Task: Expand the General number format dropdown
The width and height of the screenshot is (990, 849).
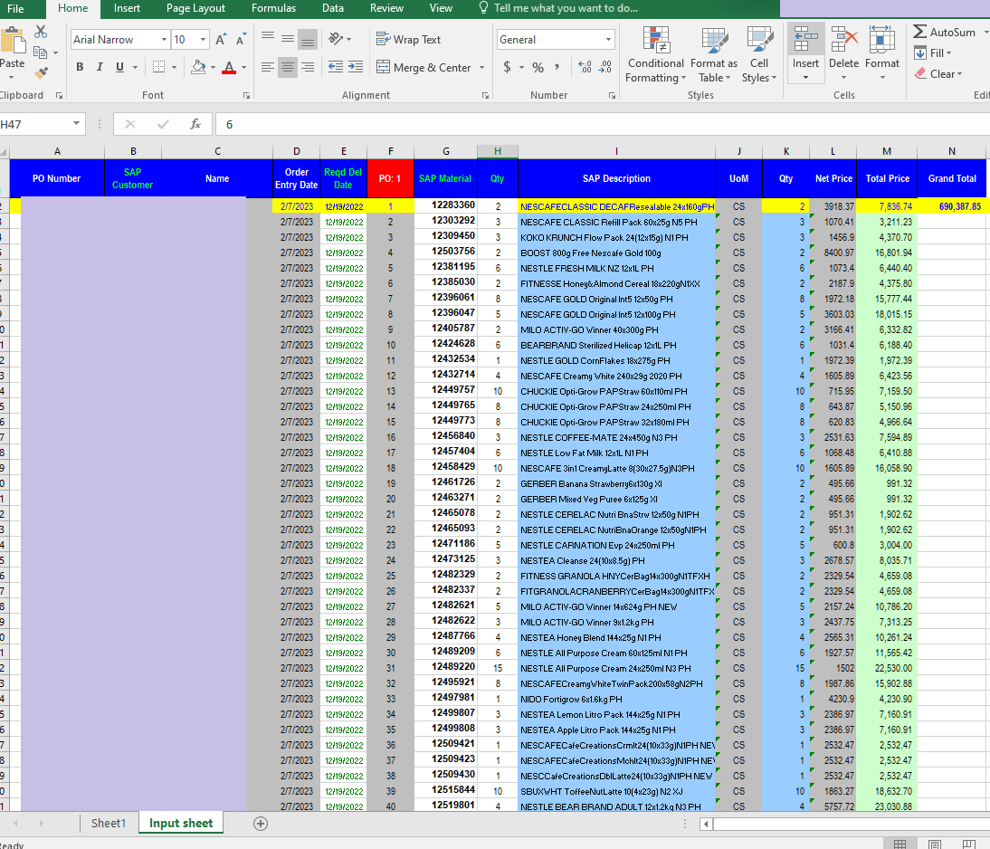Action: coord(608,40)
